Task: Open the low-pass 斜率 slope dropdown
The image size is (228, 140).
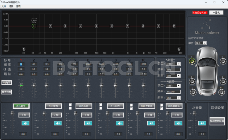Action: (178, 98)
